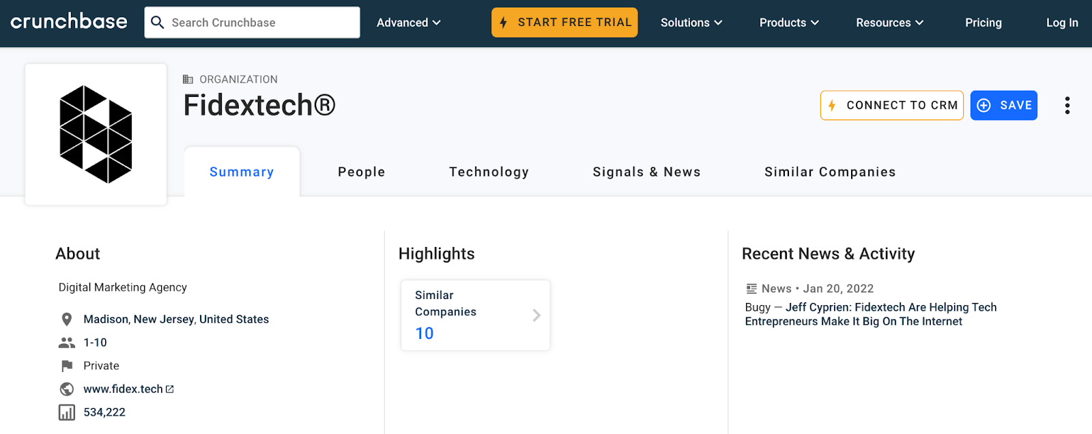This screenshot has height=434, width=1092.
Task: Open the Resources menu
Action: (889, 23)
